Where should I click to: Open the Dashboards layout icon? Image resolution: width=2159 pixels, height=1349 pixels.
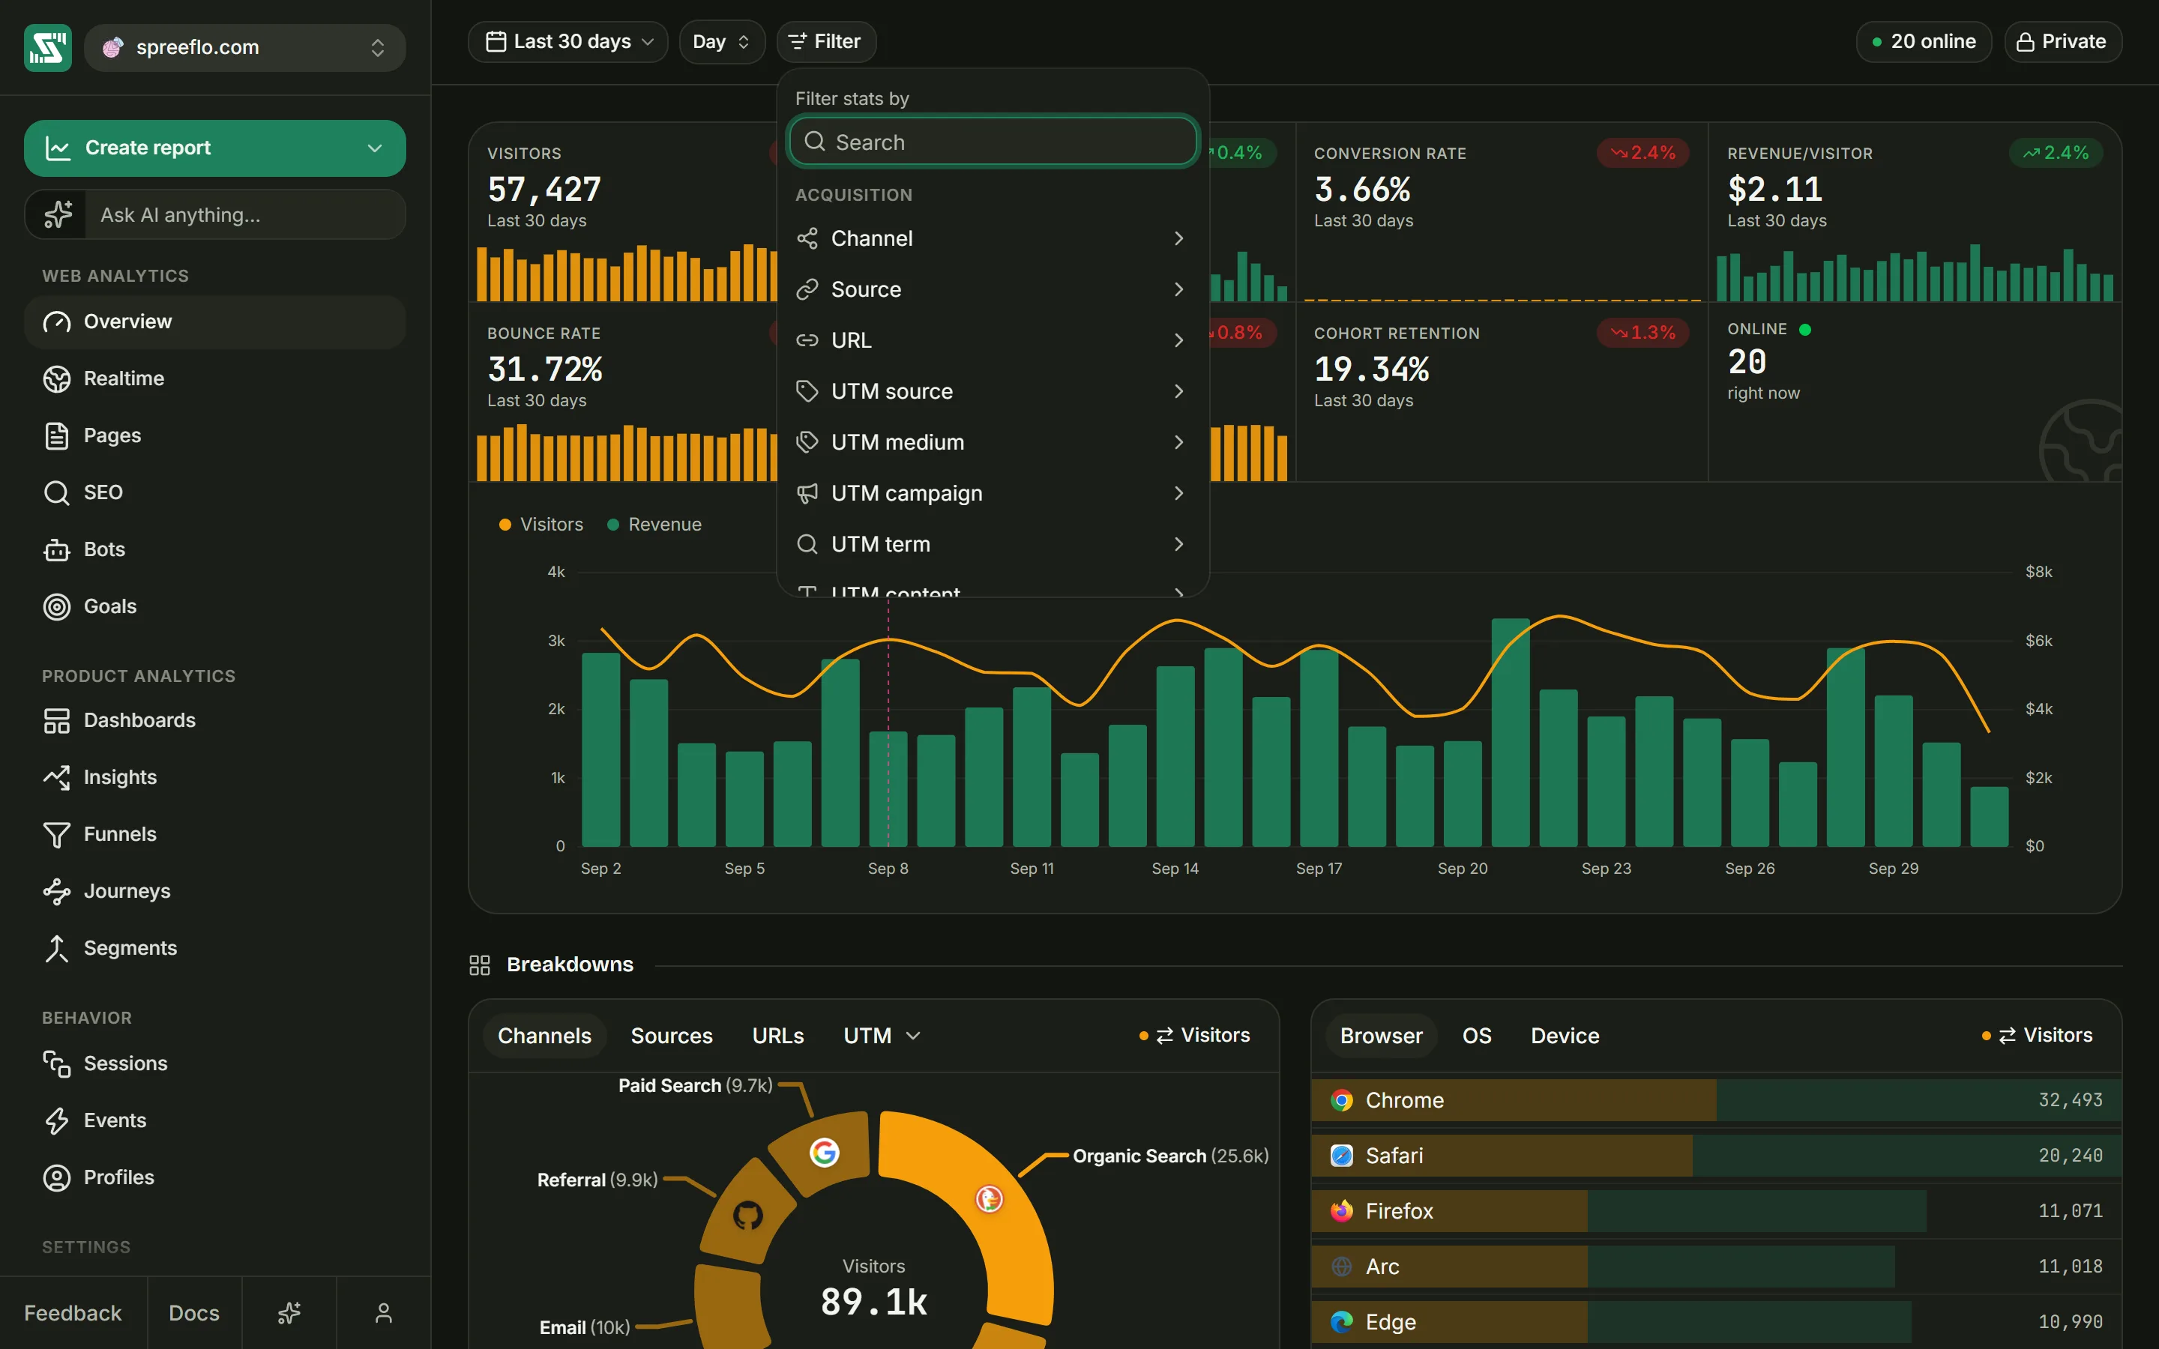(56, 721)
